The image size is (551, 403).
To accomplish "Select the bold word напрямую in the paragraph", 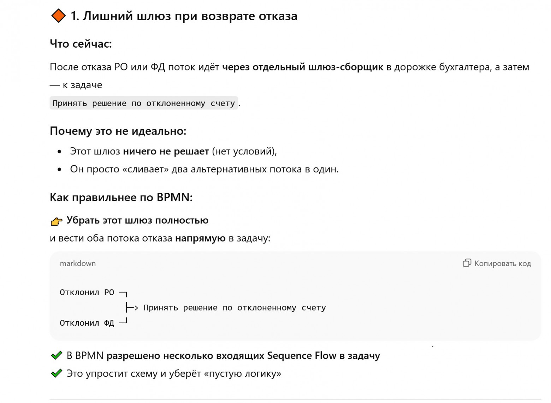I will pos(200,238).
